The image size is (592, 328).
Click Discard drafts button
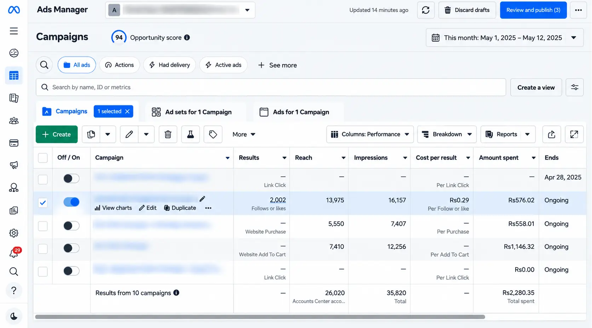click(467, 10)
